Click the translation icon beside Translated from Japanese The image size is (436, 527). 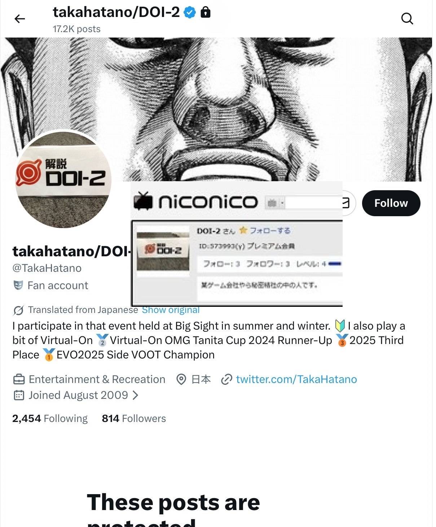(x=18, y=310)
